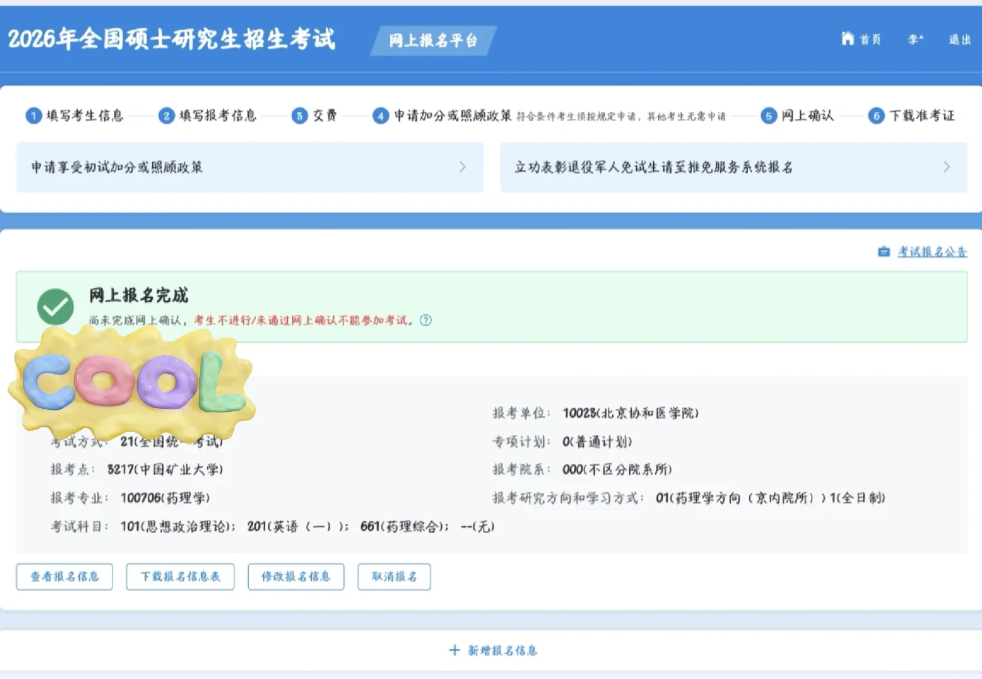
Task: Expand the 立功表彰退役军人免试生 card chevron
Action: (947, 167)
